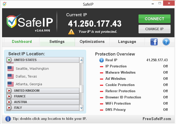Click the yellow warning triangle icon

pos(71,32)
